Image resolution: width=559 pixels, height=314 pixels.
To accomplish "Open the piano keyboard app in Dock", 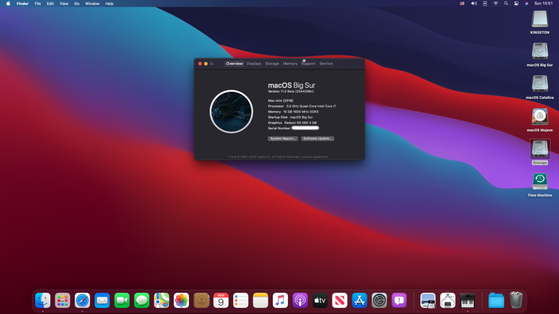I will [467, 301].
